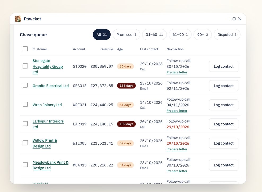262x192 pixels.
Task: Check the Willow Print & Design row
Action: [25, 143]
